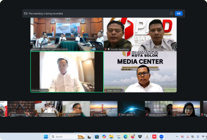Click muted mic icon on Reni selvia
Screen dimensions: 207x140
pos(174,115)
